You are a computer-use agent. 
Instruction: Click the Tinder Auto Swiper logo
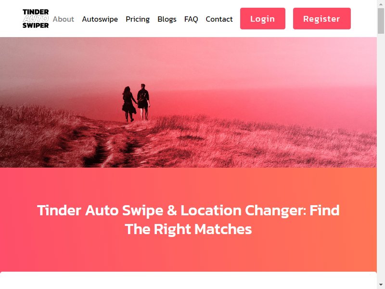36,19
